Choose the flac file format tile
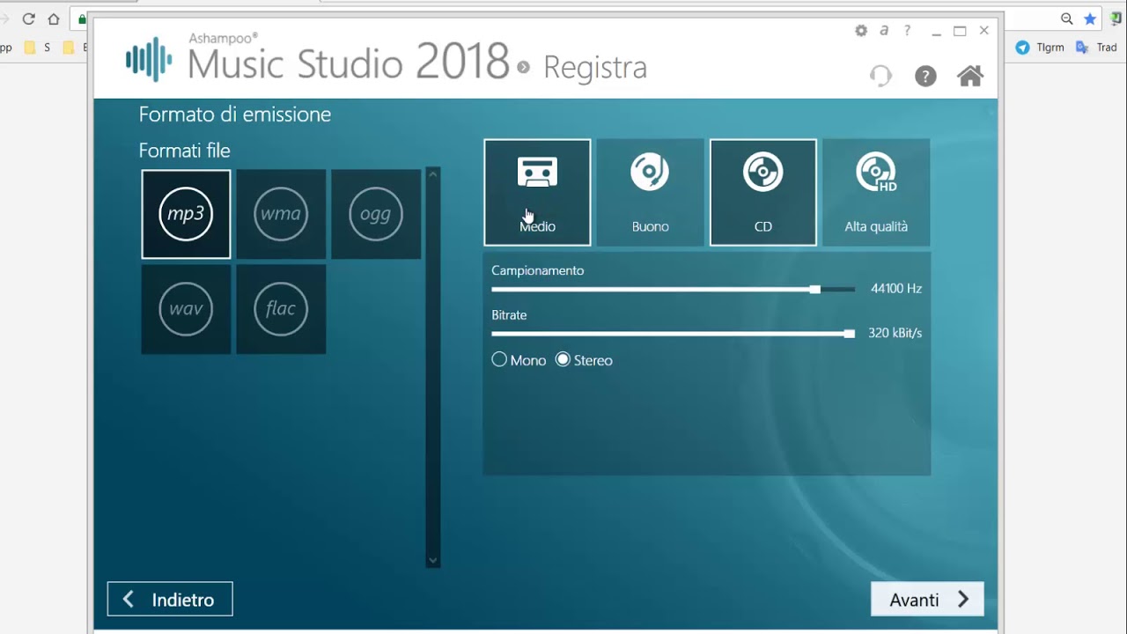Image resolution: width=1127 pixels, height=634 pixels. 281,309
